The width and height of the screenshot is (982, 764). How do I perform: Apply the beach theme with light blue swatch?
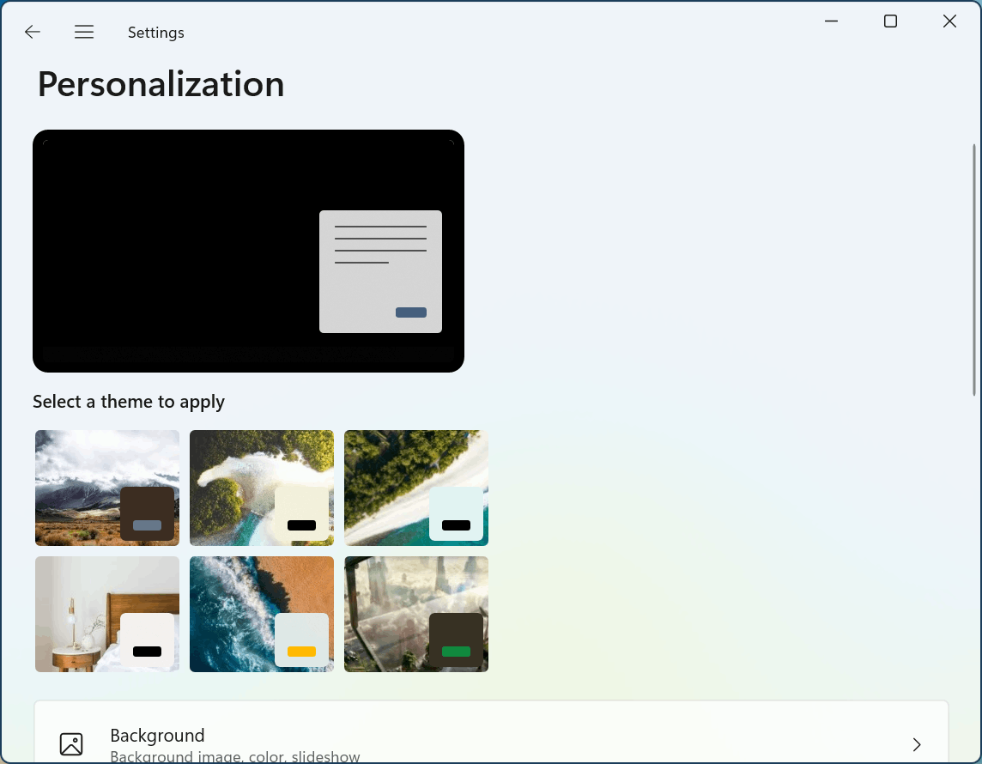click(416, 488)
